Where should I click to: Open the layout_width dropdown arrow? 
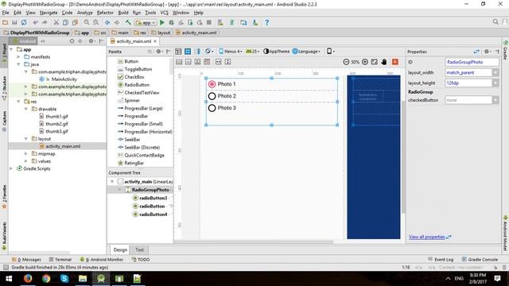[495, 72]
